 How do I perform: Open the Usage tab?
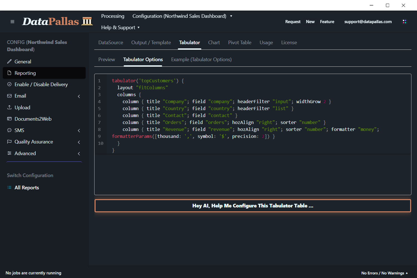click(266, 43)
